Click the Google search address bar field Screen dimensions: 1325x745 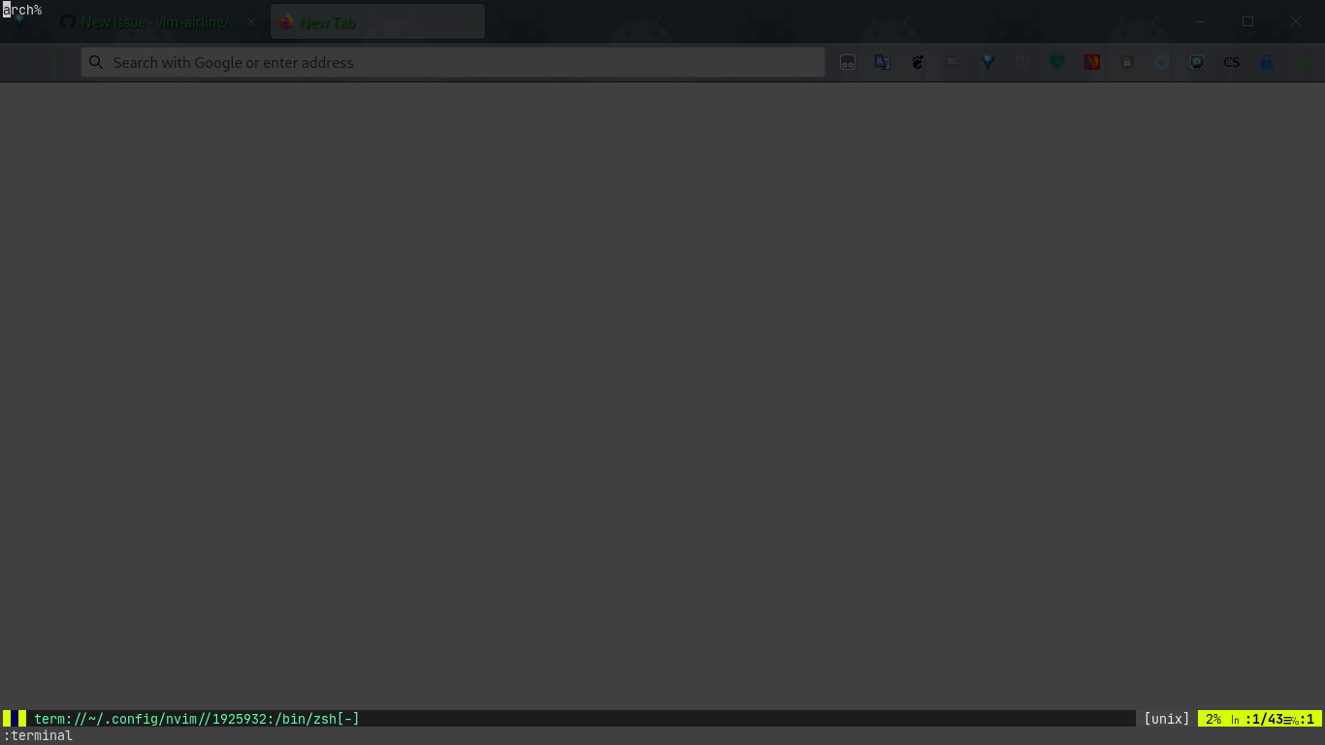pos(452,62)
